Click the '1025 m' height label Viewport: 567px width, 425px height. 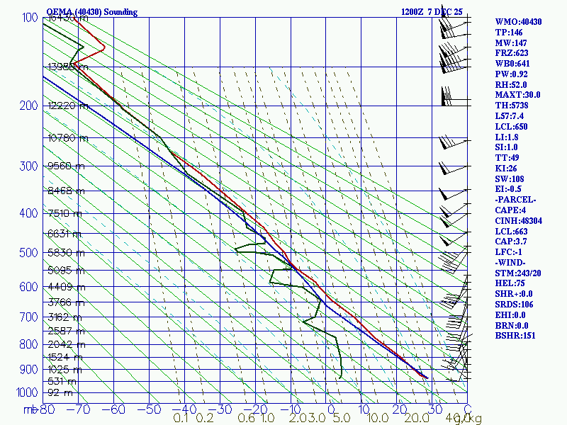pos(64,370)
